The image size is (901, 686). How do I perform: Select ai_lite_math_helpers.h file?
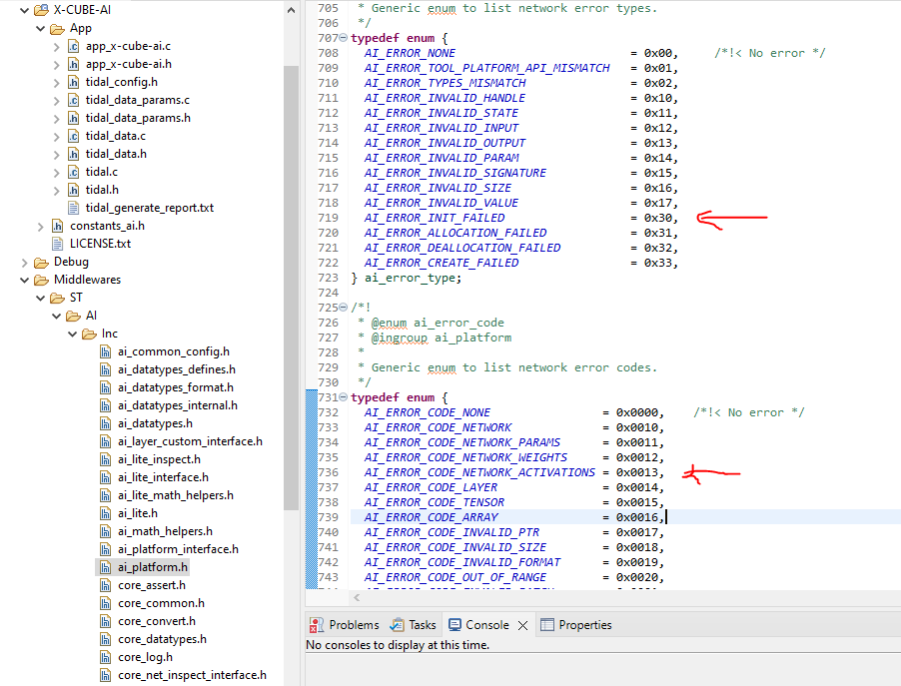175,495
